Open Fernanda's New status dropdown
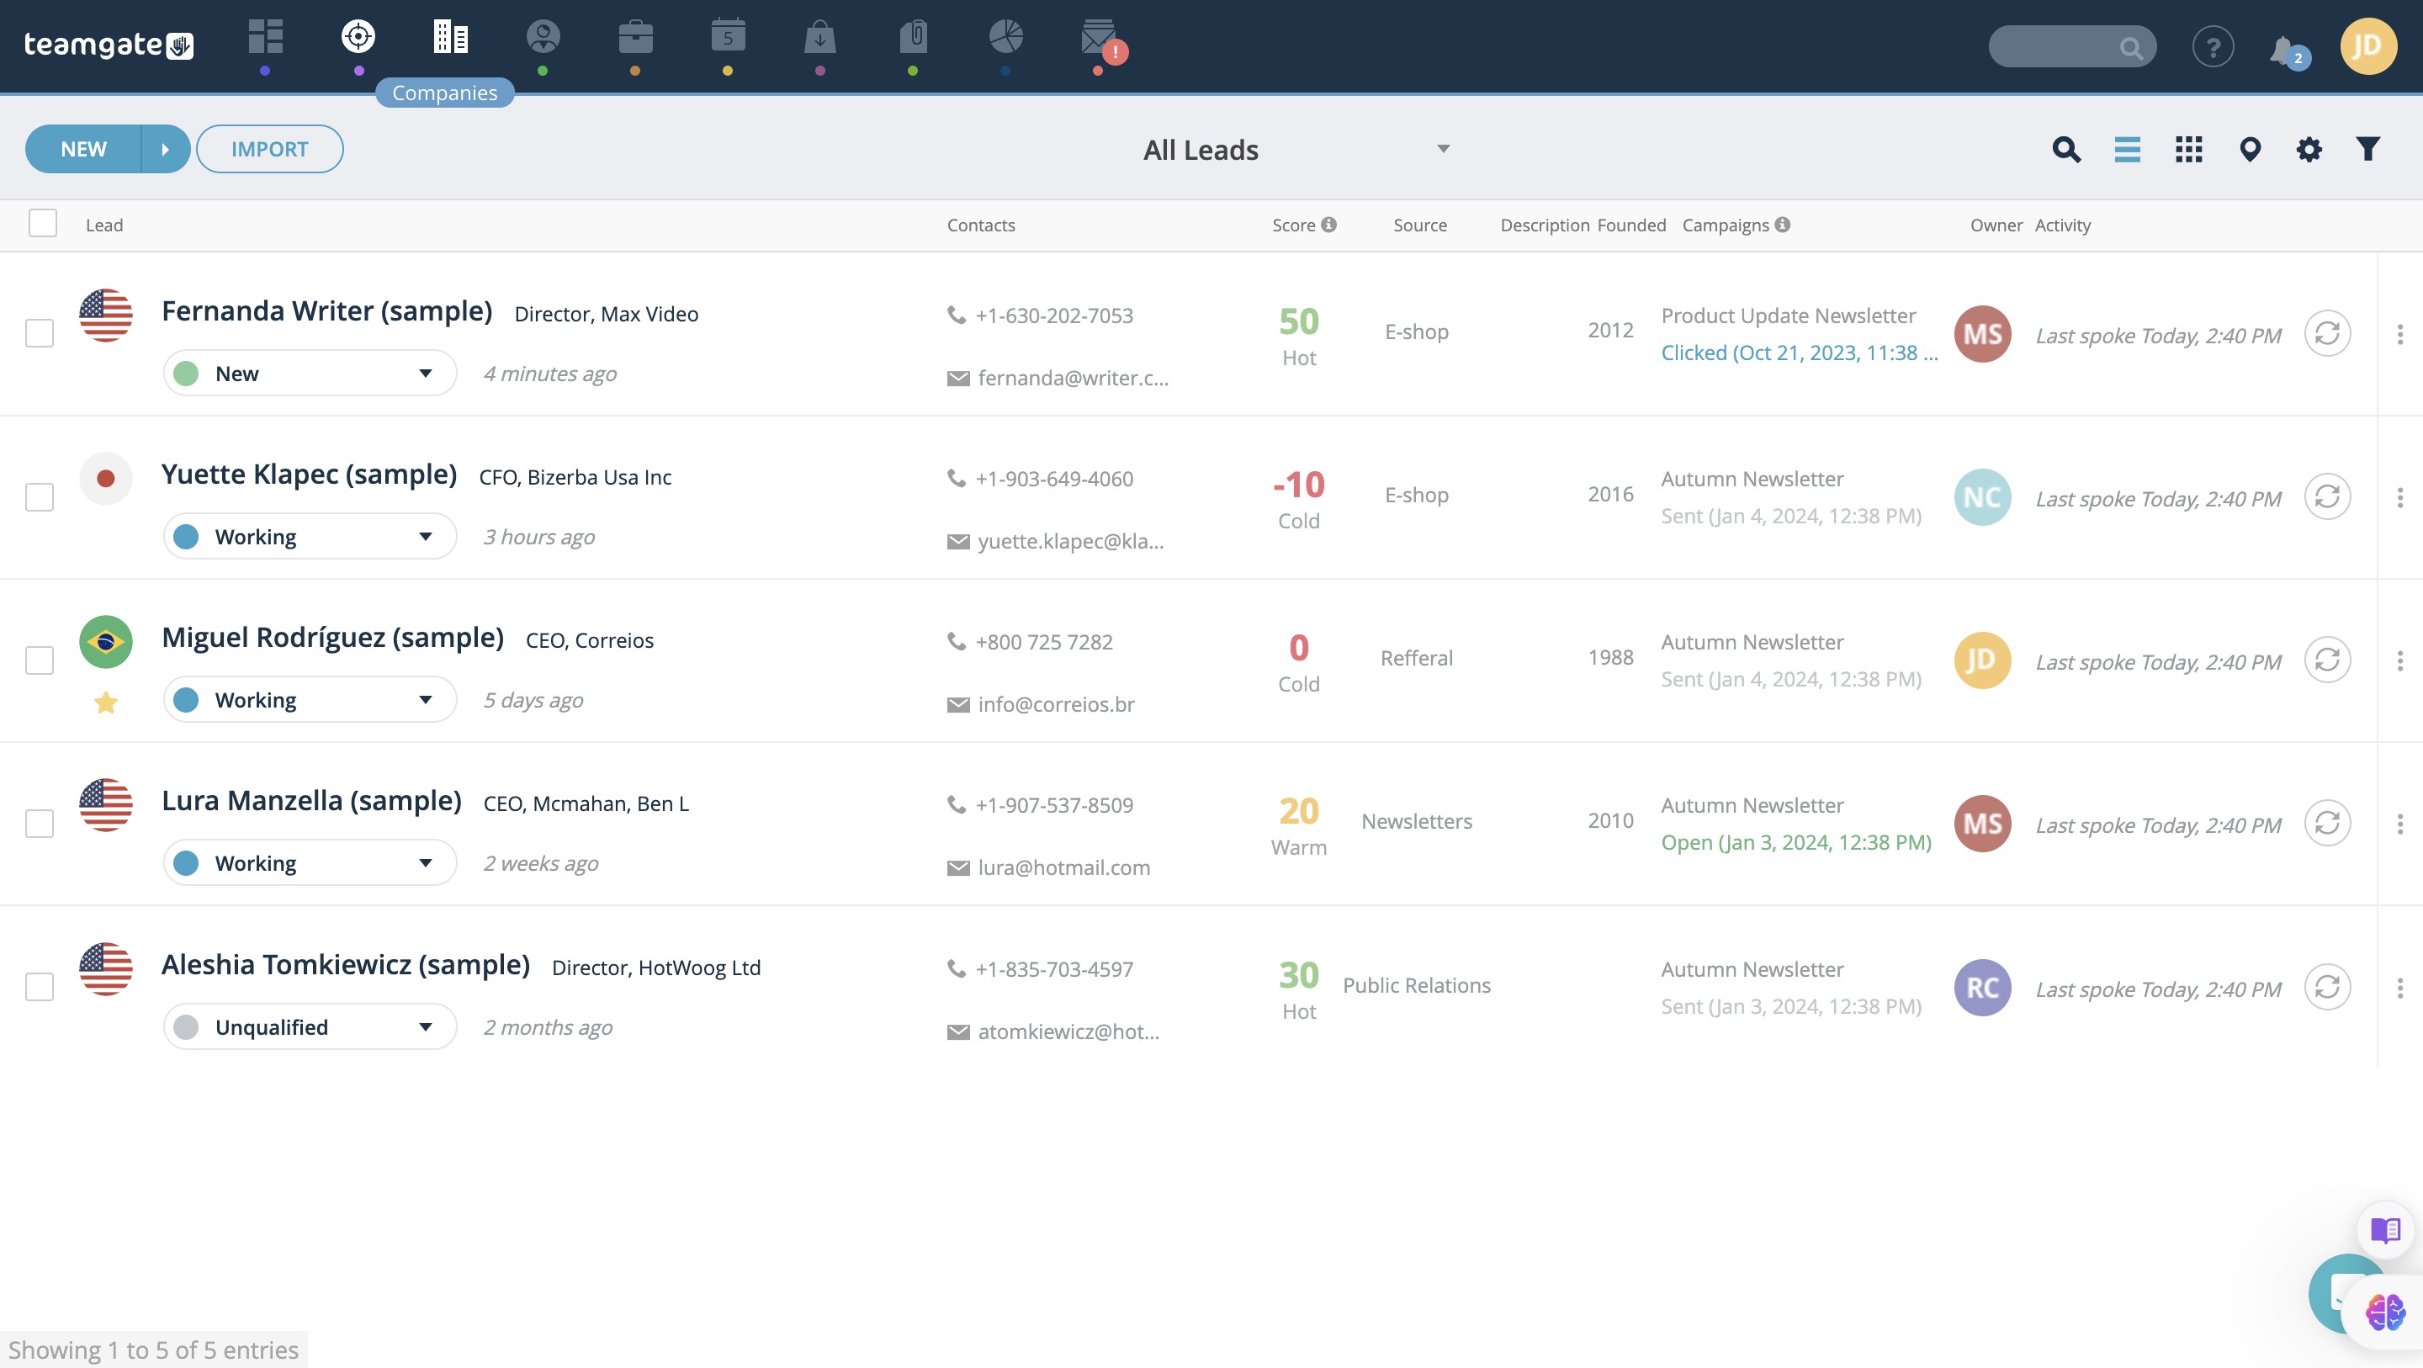 tap(310, 374)
